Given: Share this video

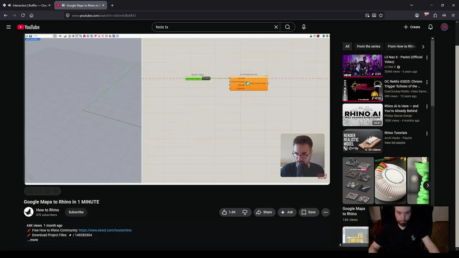Looking at the screenshot, I should point(264,212).
